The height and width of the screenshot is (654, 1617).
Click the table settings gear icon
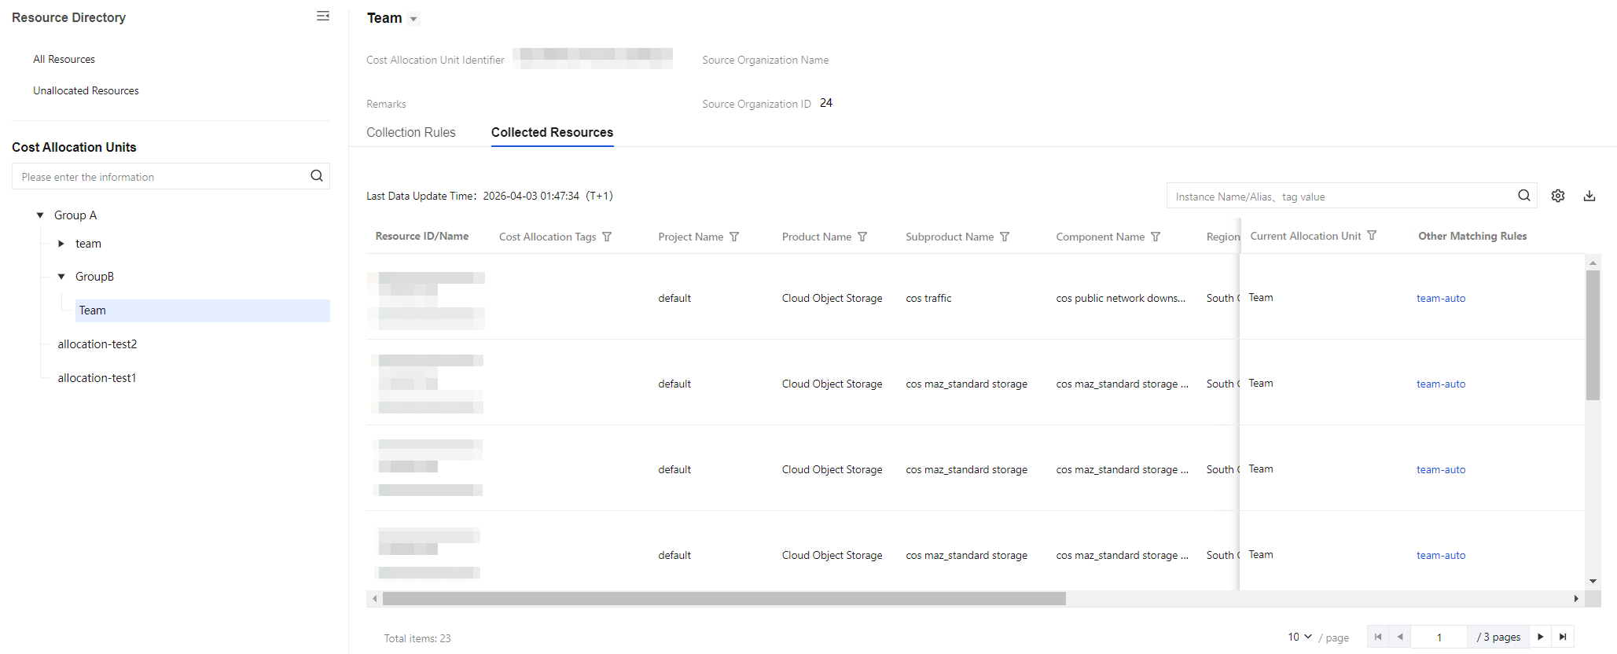[x=1557, y=196]
